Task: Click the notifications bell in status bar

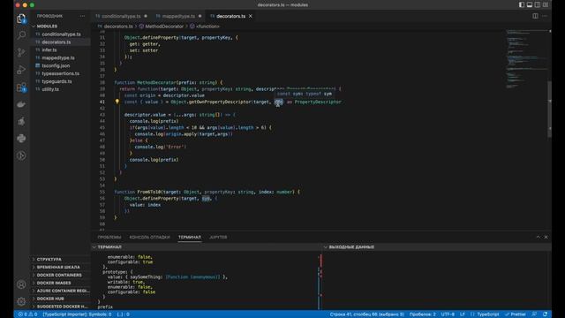Action: coord(546,314)
